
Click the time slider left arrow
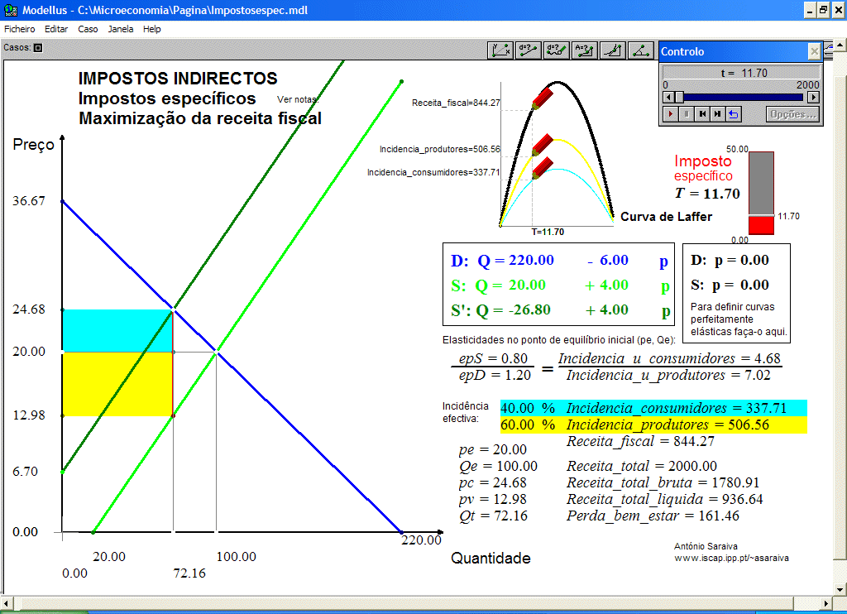pyautogui.click(x=668, y=97)
